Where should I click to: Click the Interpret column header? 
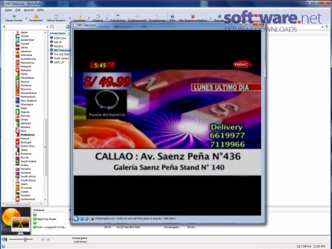point(39,210)
